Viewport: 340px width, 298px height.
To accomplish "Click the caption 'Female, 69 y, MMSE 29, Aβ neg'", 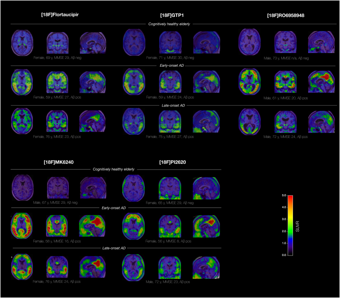I will pyautogui.click(x=58, y=58).
